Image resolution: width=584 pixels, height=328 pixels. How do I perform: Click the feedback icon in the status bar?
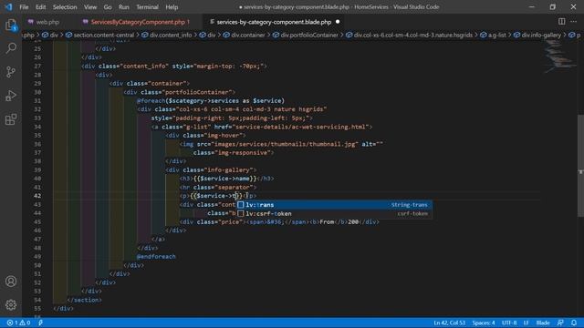tap(560, 323)
